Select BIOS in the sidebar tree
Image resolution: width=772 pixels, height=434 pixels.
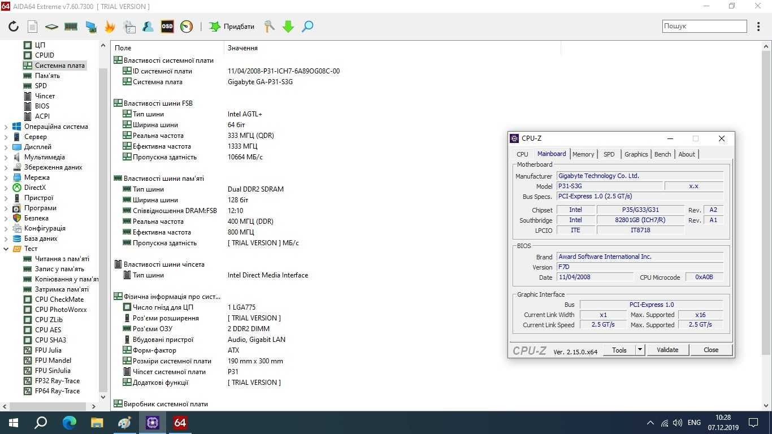42,106
